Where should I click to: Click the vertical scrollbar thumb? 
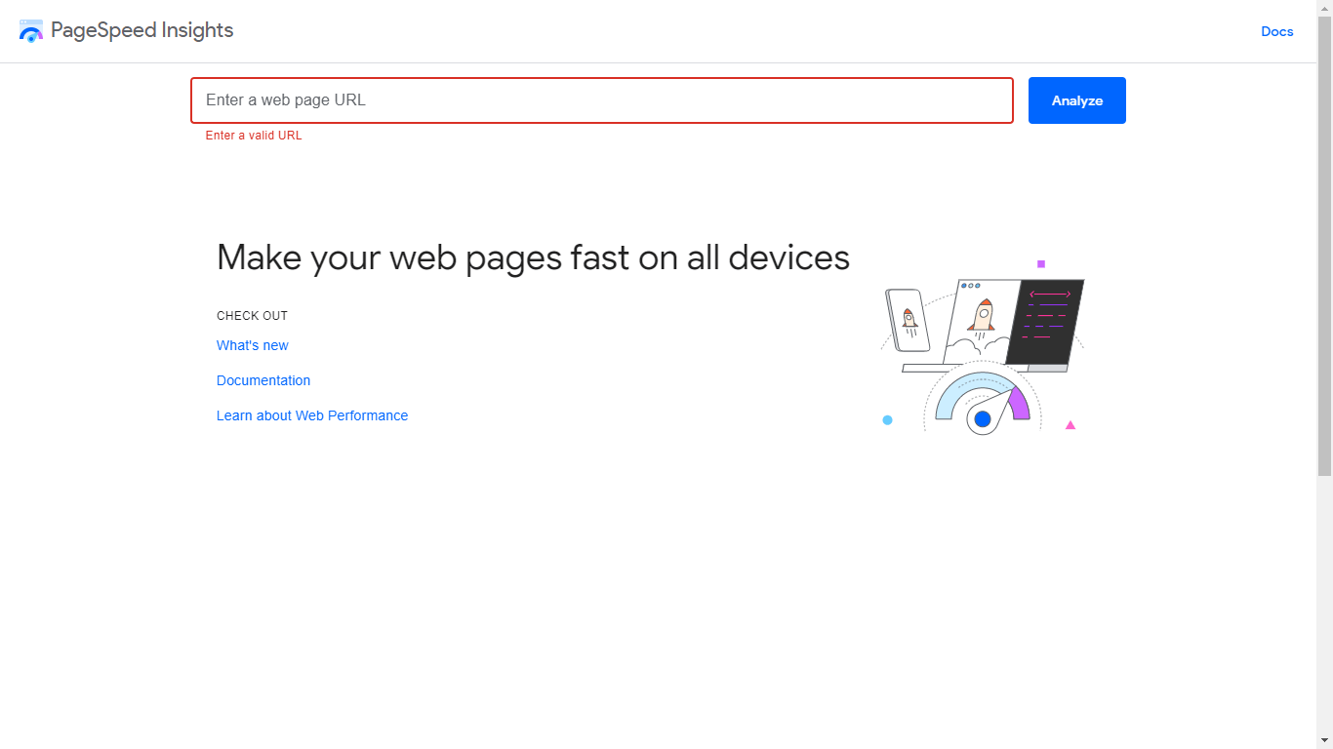[x=1324, y=246]
